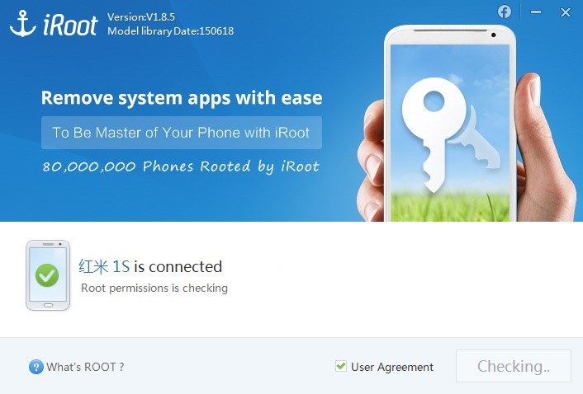The image size is (583, 394).
Task: Toggle the User Agreement checkbox
Action: [x=340, y=366]
